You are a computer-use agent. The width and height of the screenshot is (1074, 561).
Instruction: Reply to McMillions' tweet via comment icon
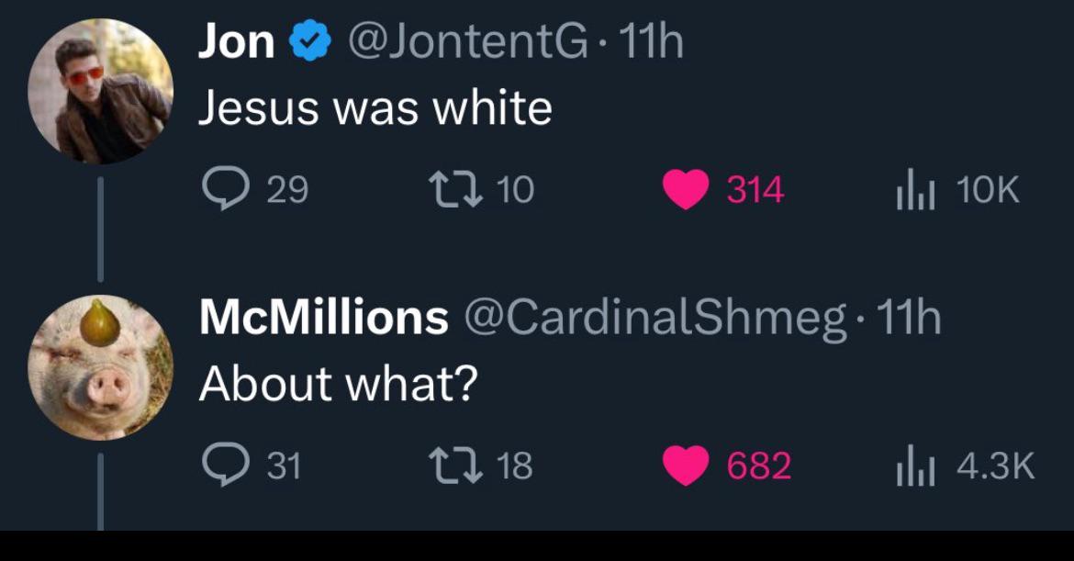pos(225,465)
